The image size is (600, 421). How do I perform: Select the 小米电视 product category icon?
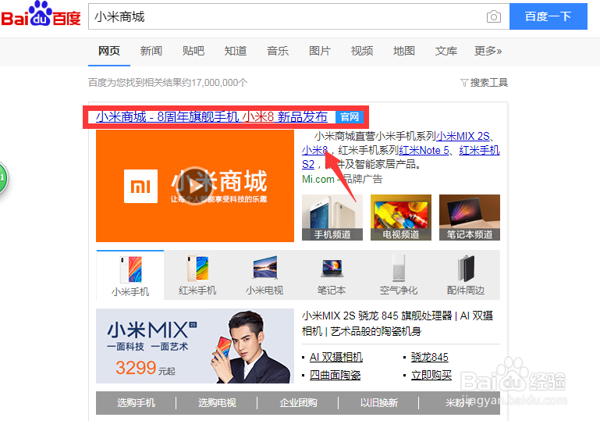pyautogui.click(x=264, y=276)
